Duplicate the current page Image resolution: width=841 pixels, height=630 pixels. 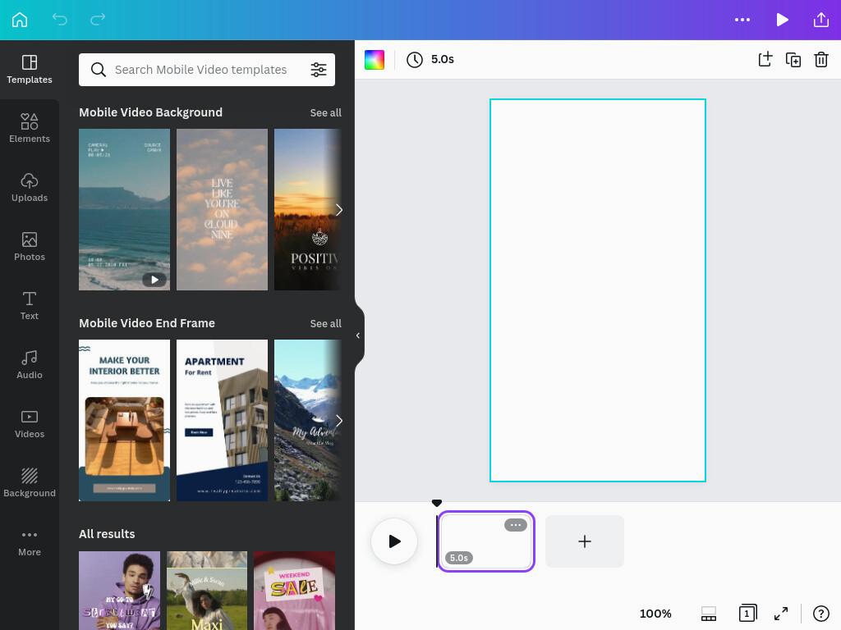tap(793, 59)
